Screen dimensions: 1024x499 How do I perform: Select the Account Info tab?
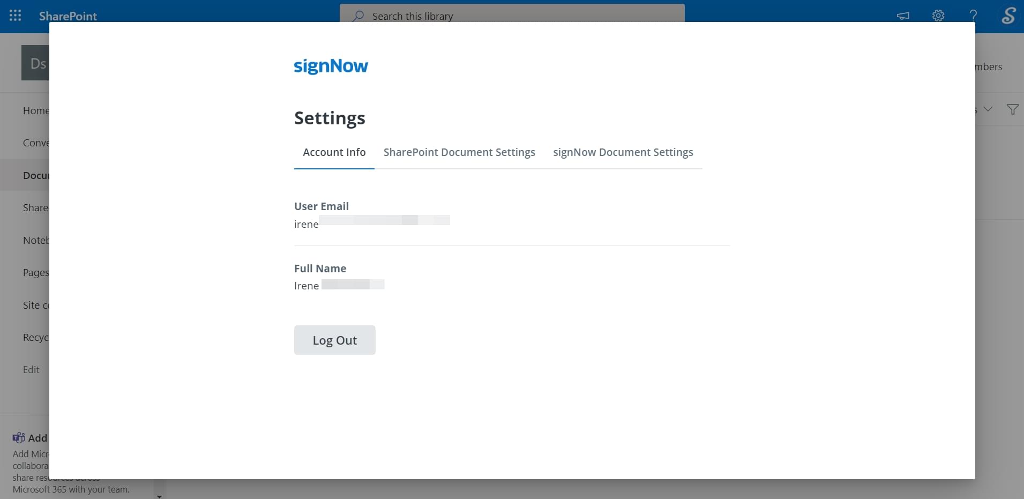(x=334, y=152)
